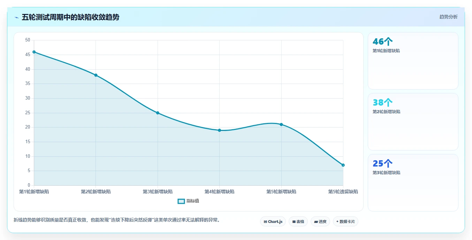The width and height of the screenshot is (472, 240).
Task: Click the data point for 第3轮新增缺陷
Action: point(158,113)
